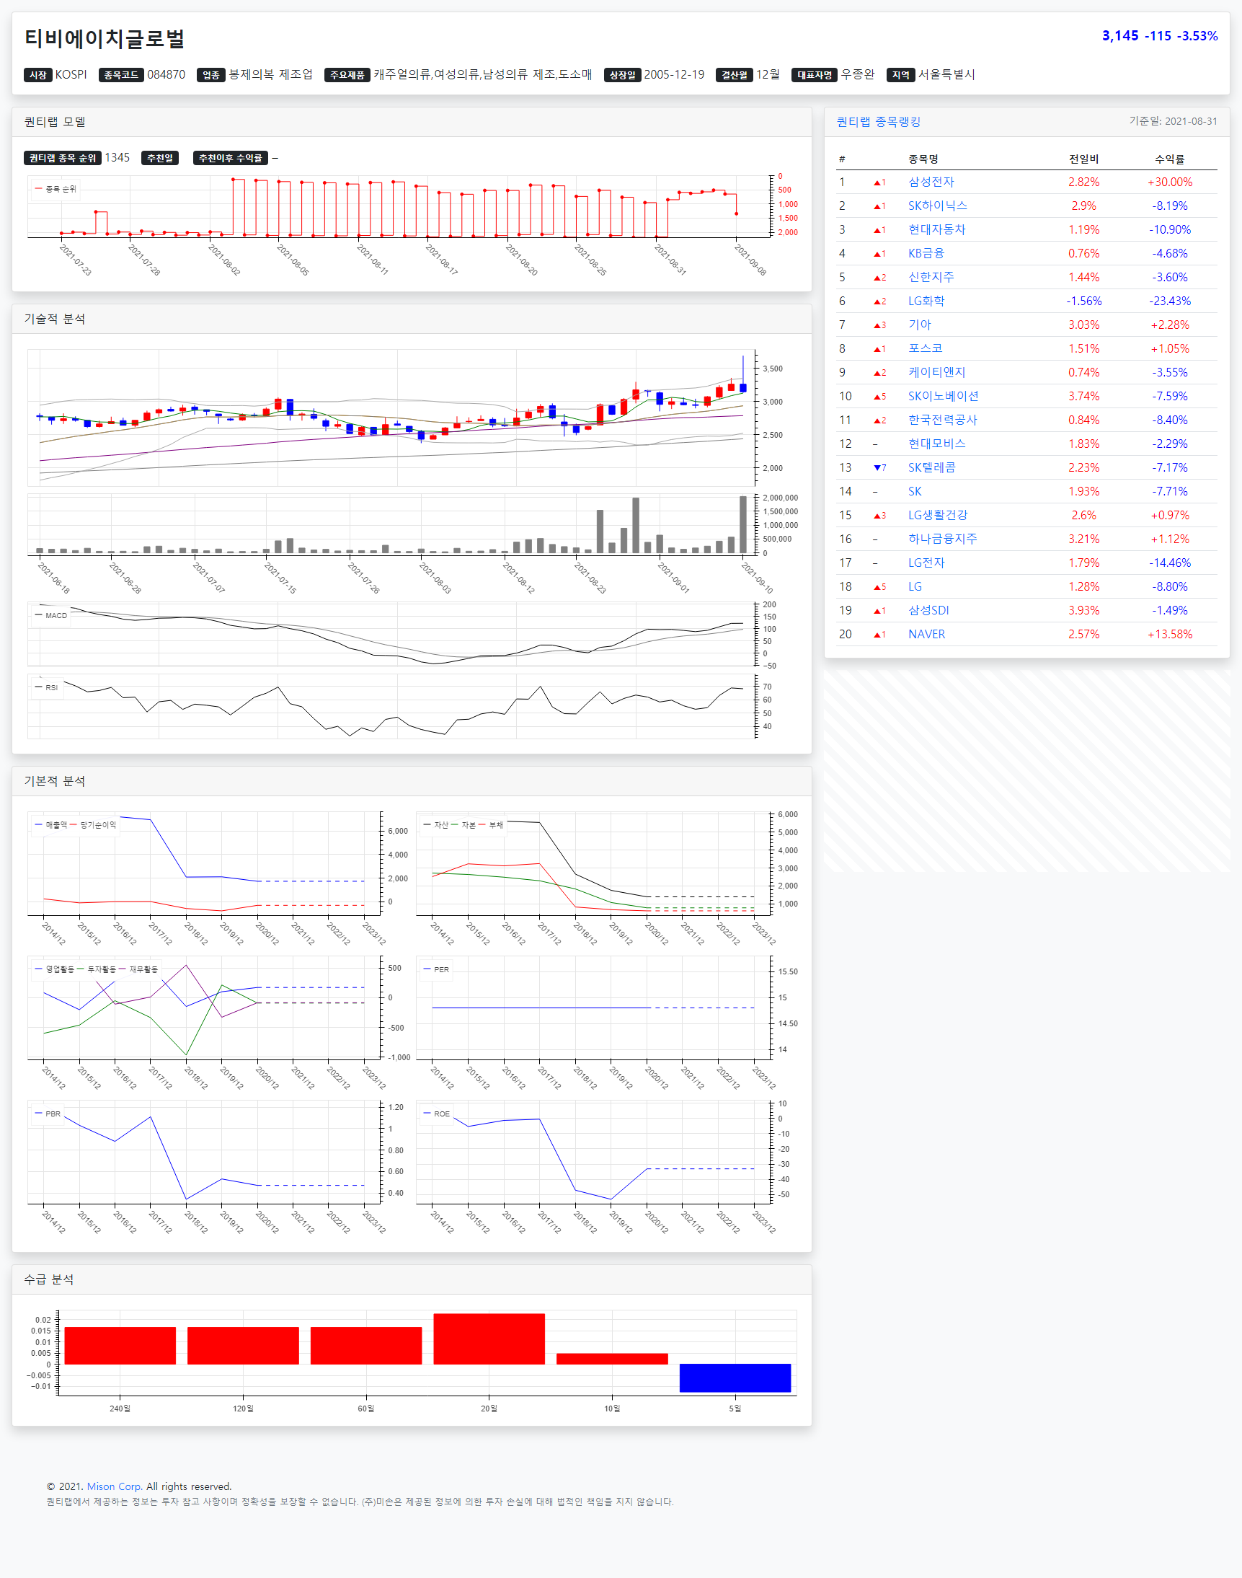The image size is (1242, 1578).
Task: Open the 삼성전자 stock link
Action: 930,182
